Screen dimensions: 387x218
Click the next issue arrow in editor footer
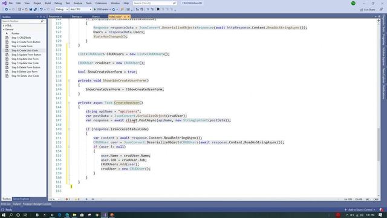[93, 199]
